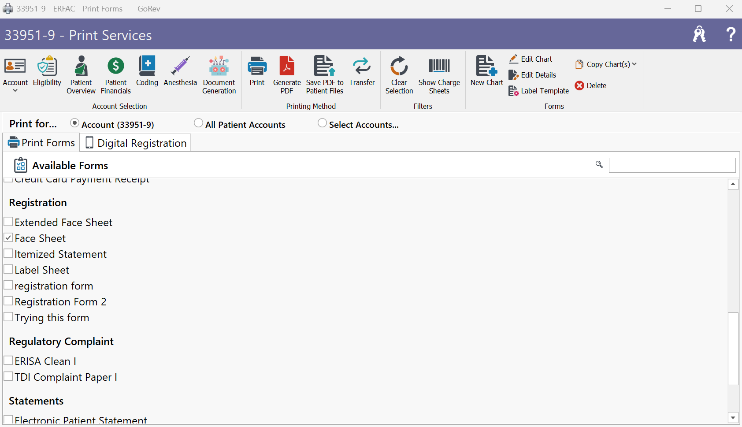
Task: Check Extended Face Sheet
Action: click(8, 222)
